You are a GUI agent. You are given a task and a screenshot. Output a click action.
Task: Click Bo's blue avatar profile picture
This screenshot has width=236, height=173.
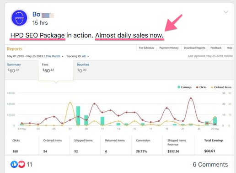[19, 18]
